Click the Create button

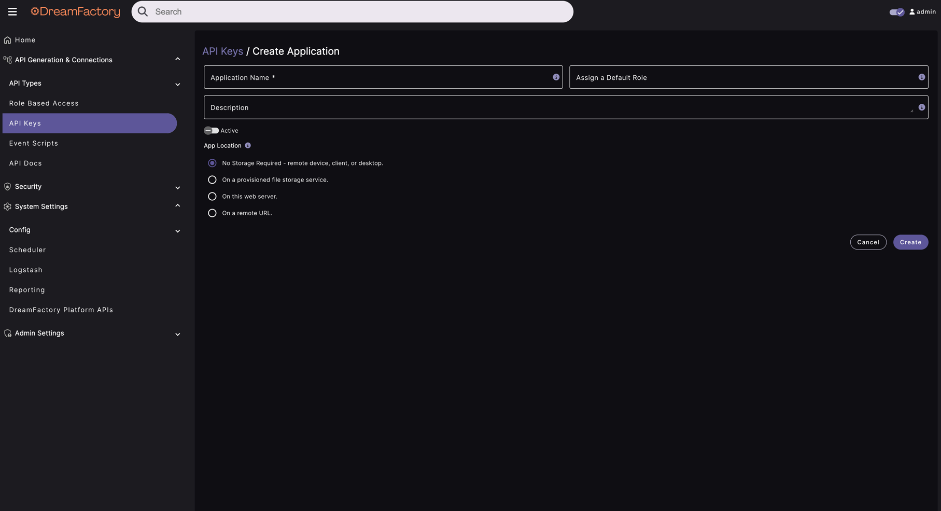pos(910,242)
